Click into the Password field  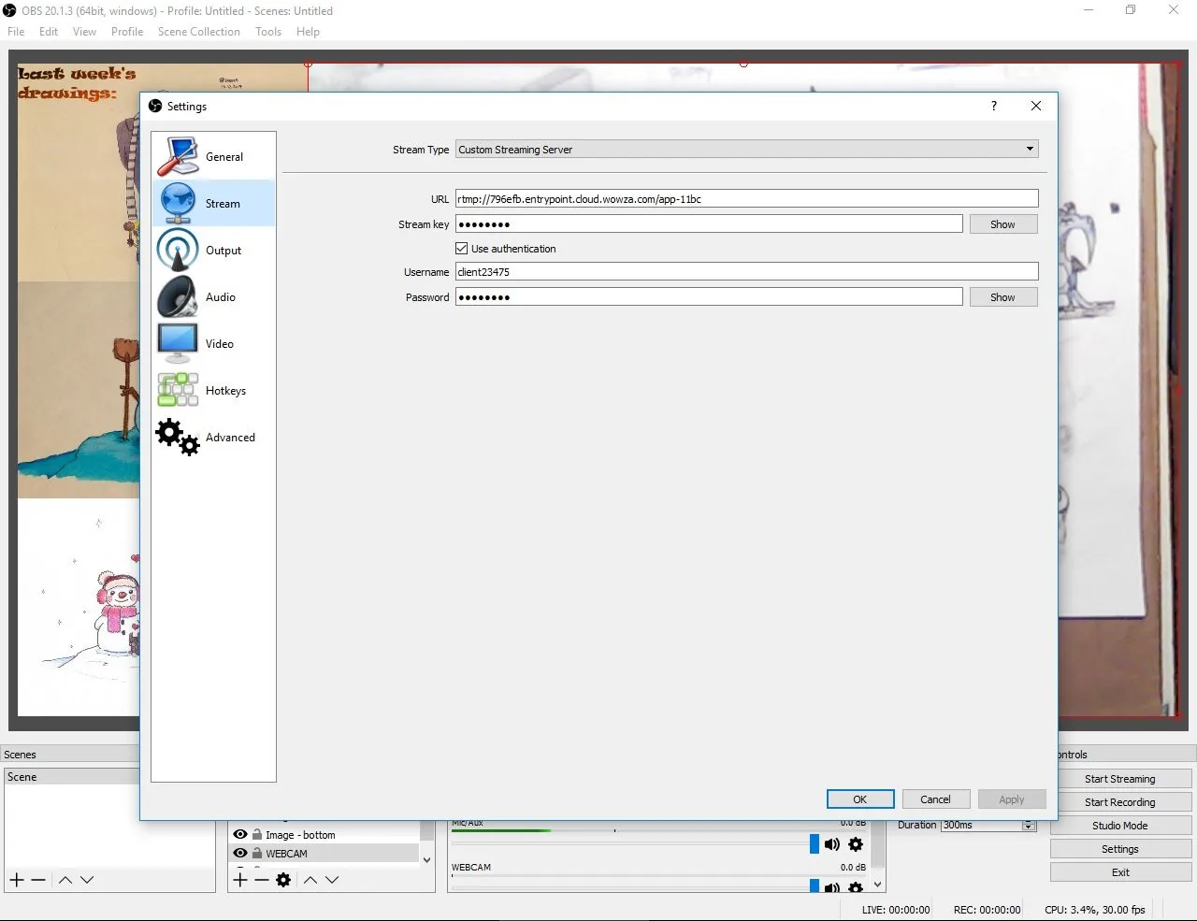coord(709,297)
